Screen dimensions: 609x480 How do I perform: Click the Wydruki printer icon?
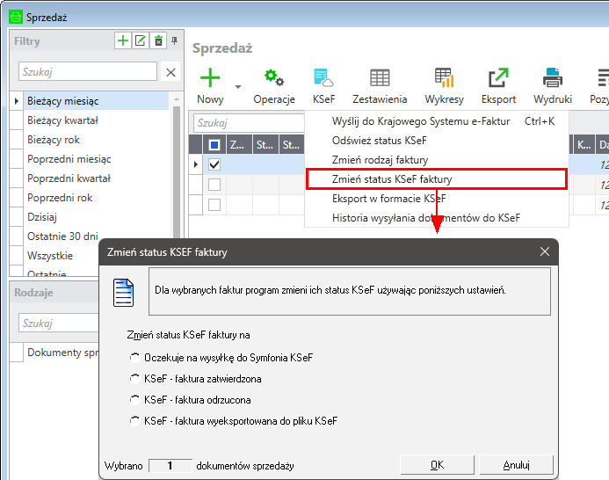552,78
